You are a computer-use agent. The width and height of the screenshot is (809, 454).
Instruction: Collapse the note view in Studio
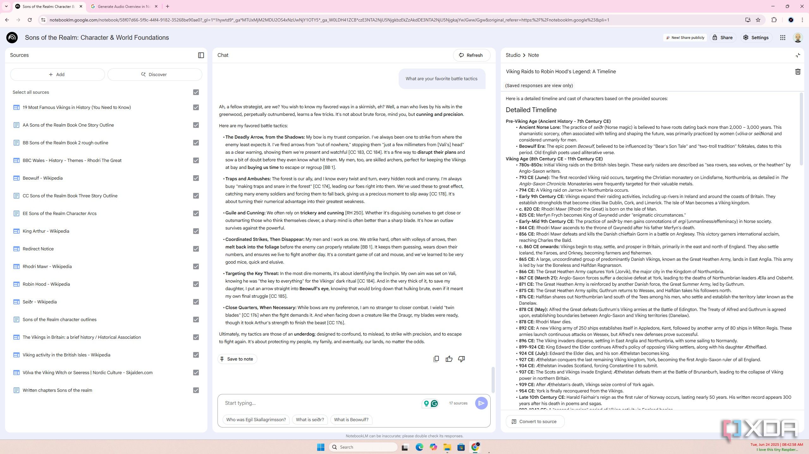coord(798,55)
